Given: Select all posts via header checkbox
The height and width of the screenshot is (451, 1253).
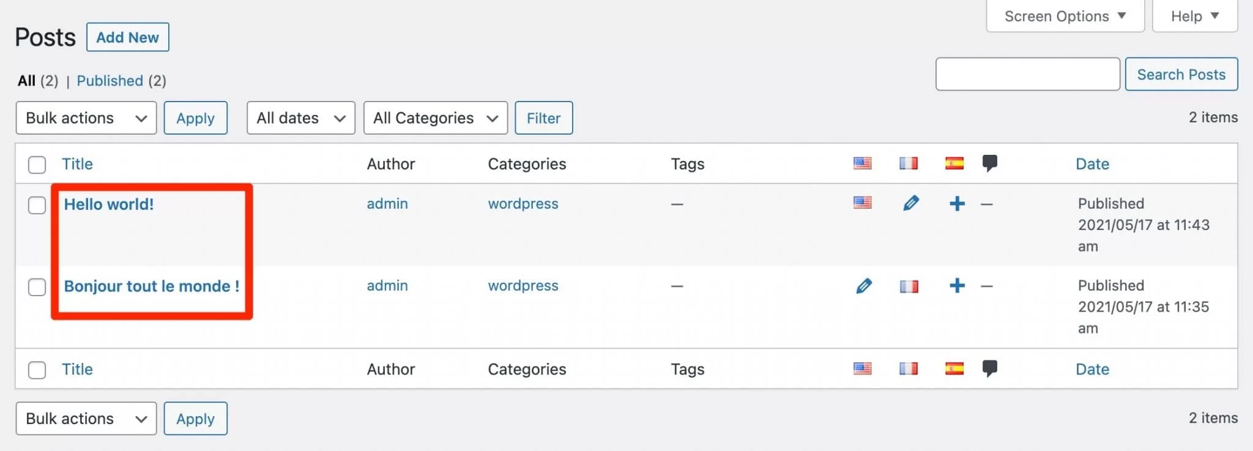Looking at the screenshot, I should pyautogui.click(x=37, y=165).
